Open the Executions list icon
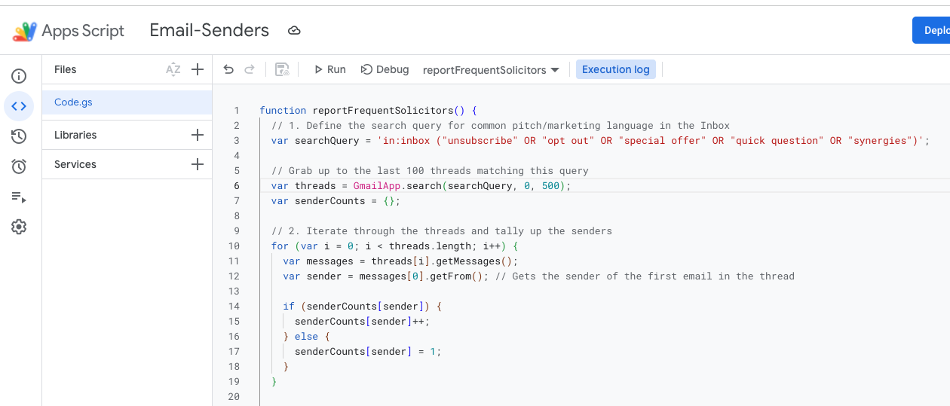 19,197
